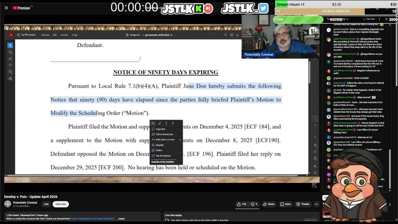Open Potentially Criminal channel avatar
The height and width of the screenshot is (224, 398).
8,204
